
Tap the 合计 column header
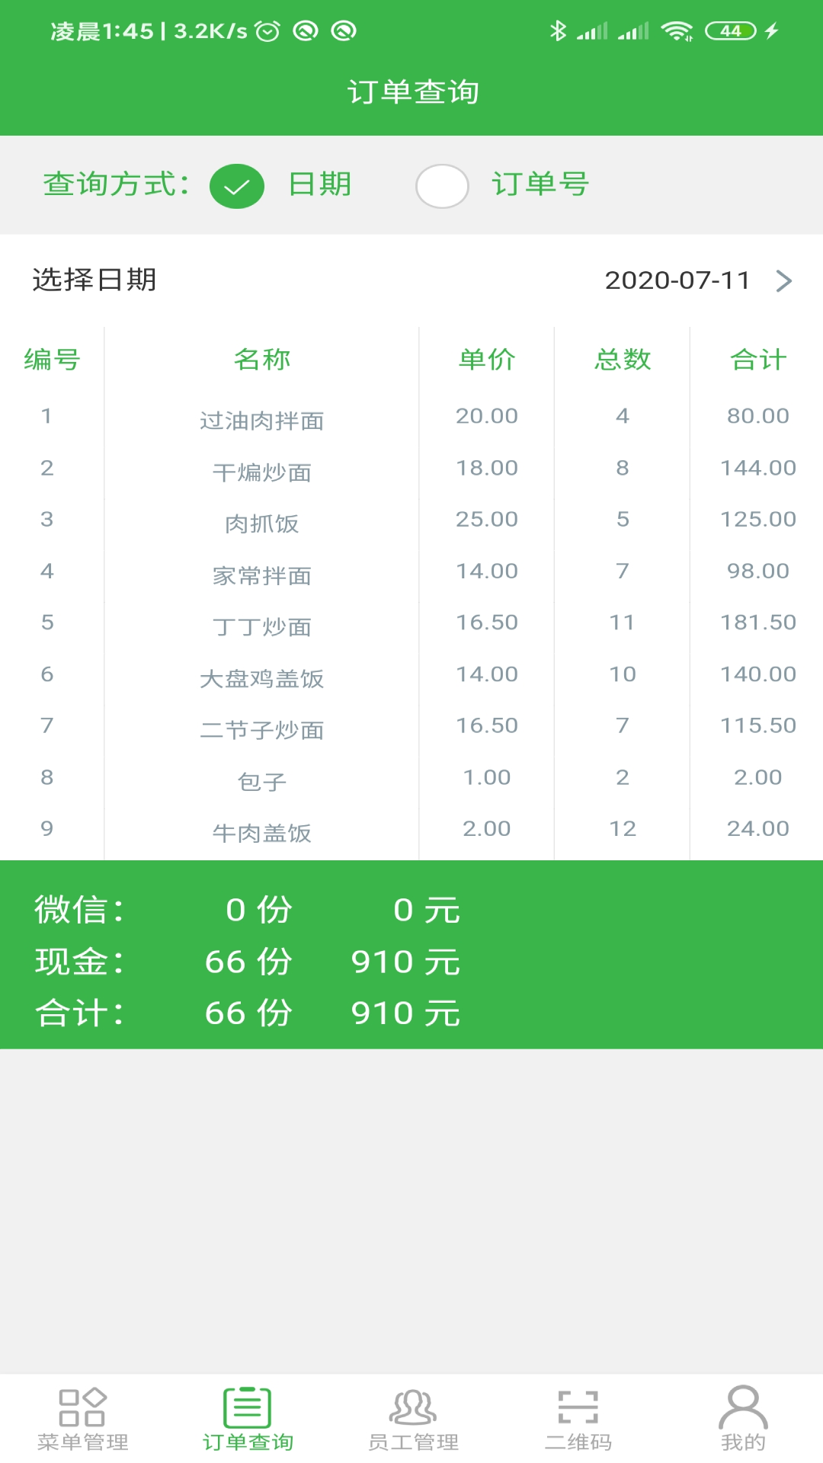click(757, 359)
